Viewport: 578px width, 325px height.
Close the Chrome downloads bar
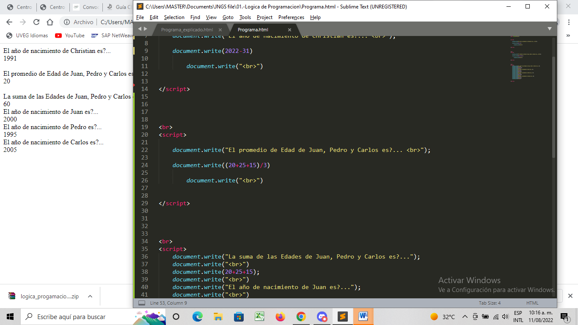click(x=570, y=296)
